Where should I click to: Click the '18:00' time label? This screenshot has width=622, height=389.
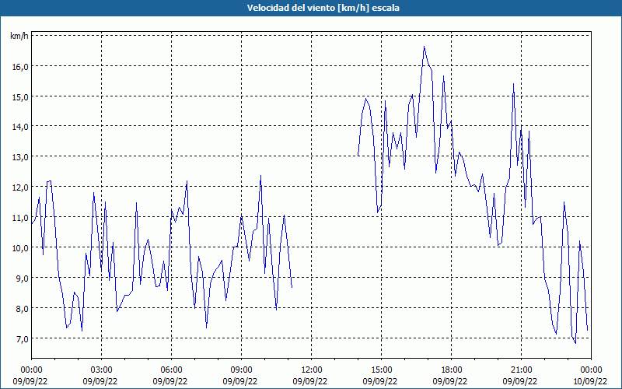click(x=452, y=370)
